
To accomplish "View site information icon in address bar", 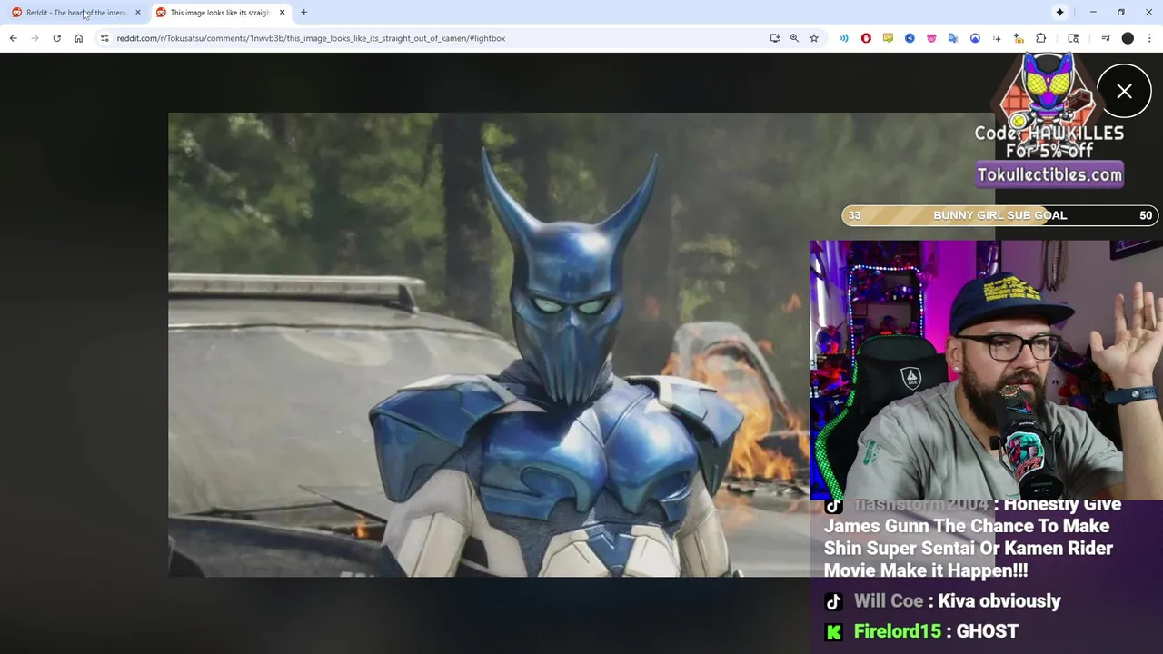I will [x=104, y=38].
